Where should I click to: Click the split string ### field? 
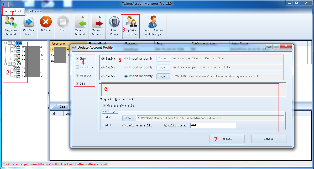coord(213,125)
